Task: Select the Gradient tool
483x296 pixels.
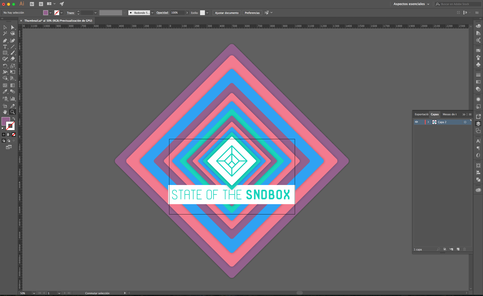Action: 13,85
